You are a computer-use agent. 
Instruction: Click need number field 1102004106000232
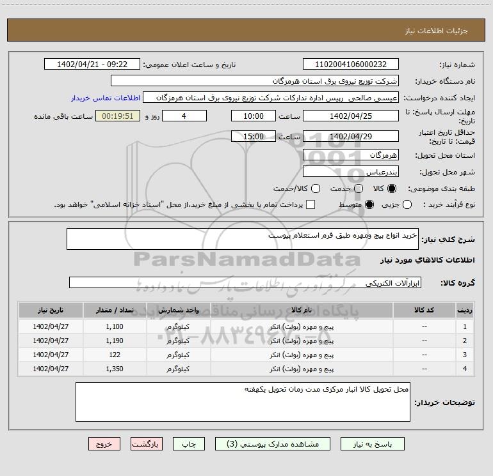(351, 65)
